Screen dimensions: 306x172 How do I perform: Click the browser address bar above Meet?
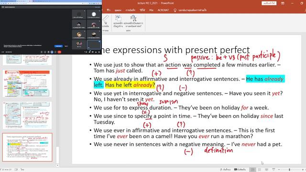click(x=45, y=3)
